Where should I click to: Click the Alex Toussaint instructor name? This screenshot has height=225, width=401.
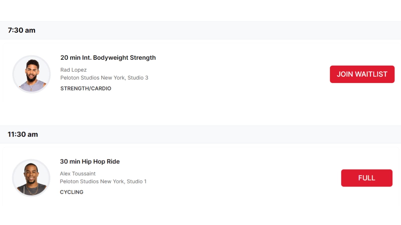tap(78, 173)
